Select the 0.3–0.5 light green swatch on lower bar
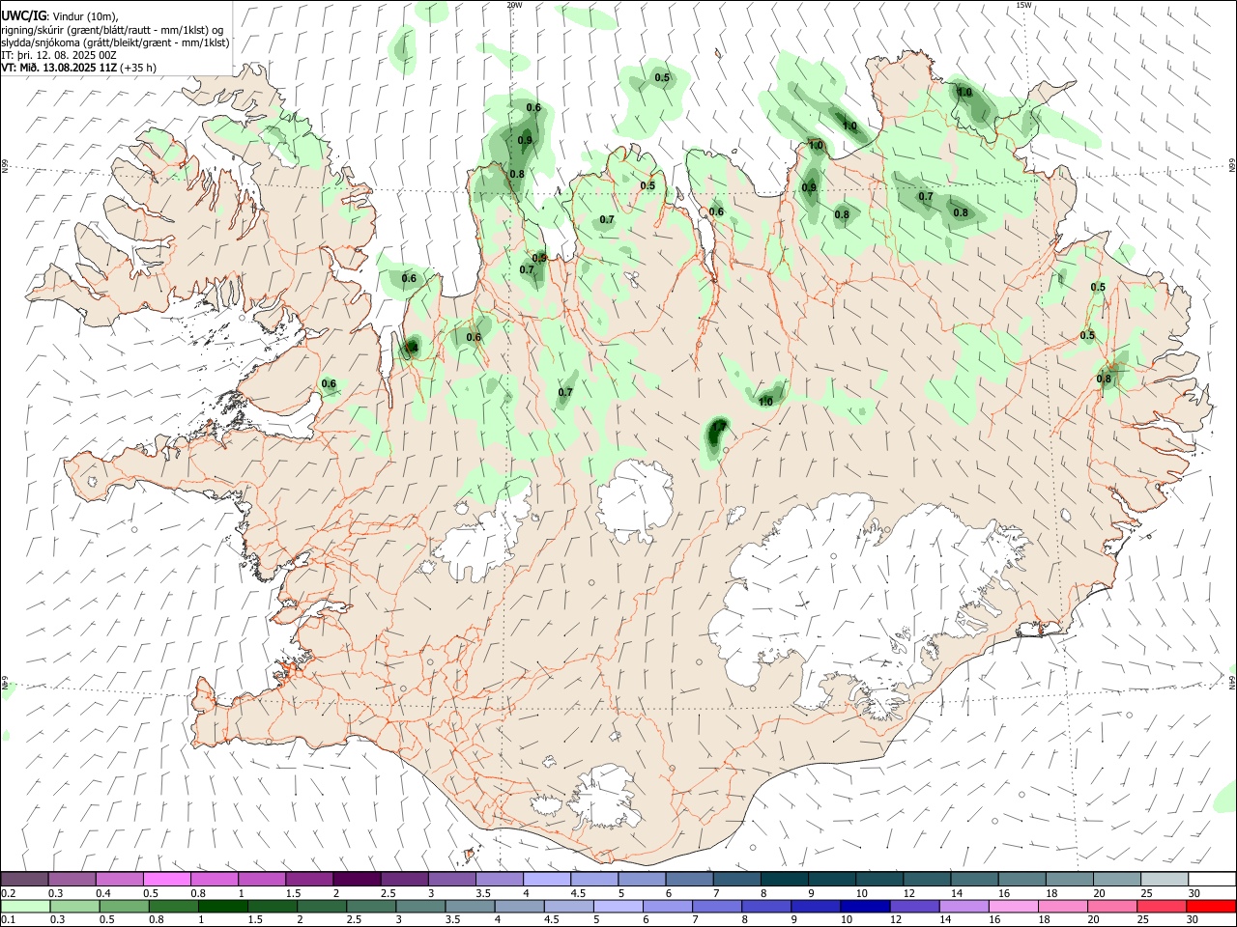The width and height of the screenshot is (1237, 927). click(x=74, y=906)
